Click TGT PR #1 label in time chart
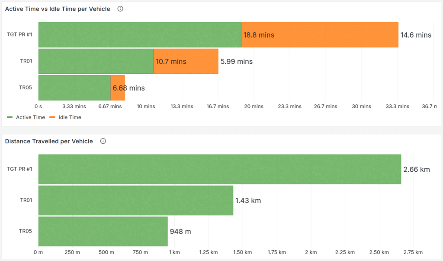This screenshot has width=443, height=261. [x=19, y=35]
